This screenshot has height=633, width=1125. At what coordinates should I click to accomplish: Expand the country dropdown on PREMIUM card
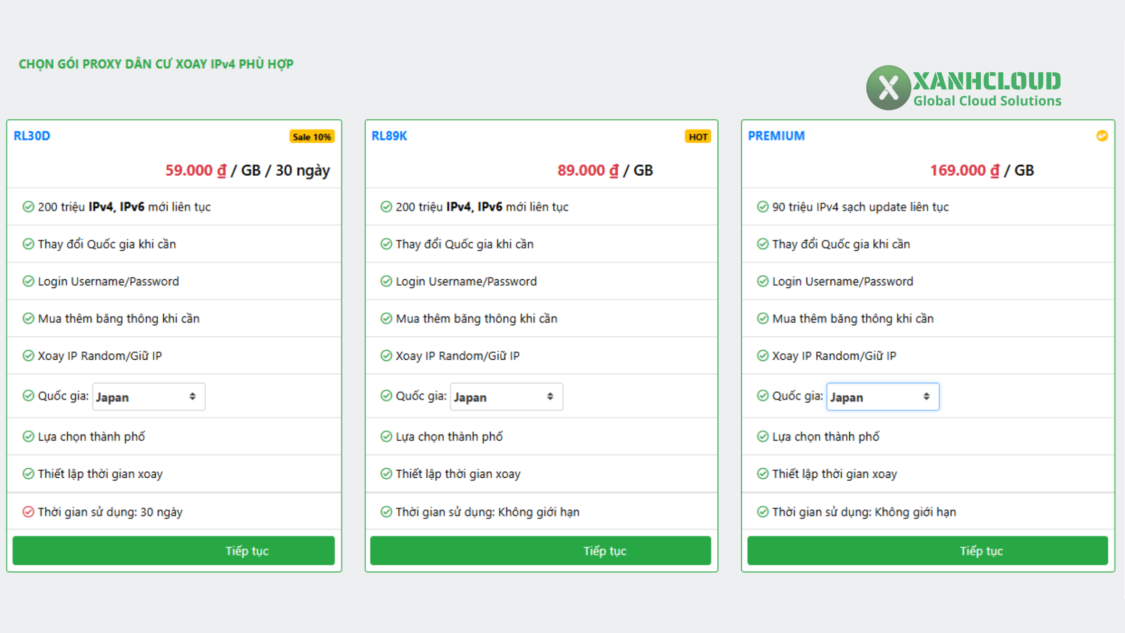coord(882,396)
